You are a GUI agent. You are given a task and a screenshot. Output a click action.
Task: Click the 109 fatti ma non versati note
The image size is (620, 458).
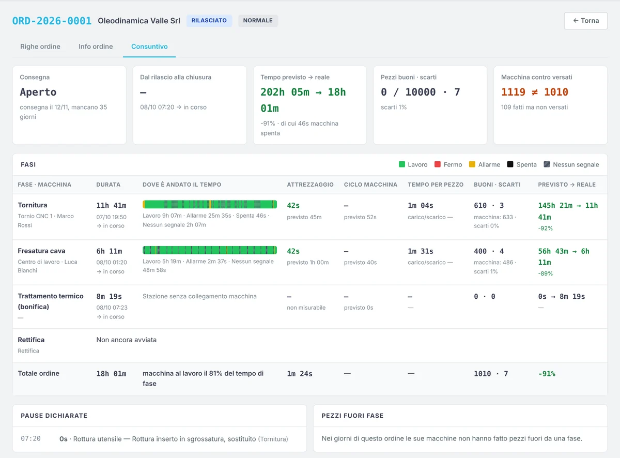click(x=534, y=107)
